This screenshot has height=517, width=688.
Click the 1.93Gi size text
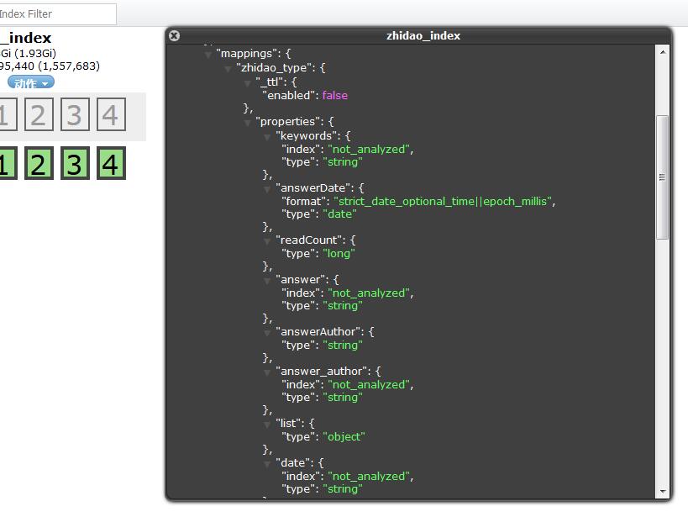(35, 53)
